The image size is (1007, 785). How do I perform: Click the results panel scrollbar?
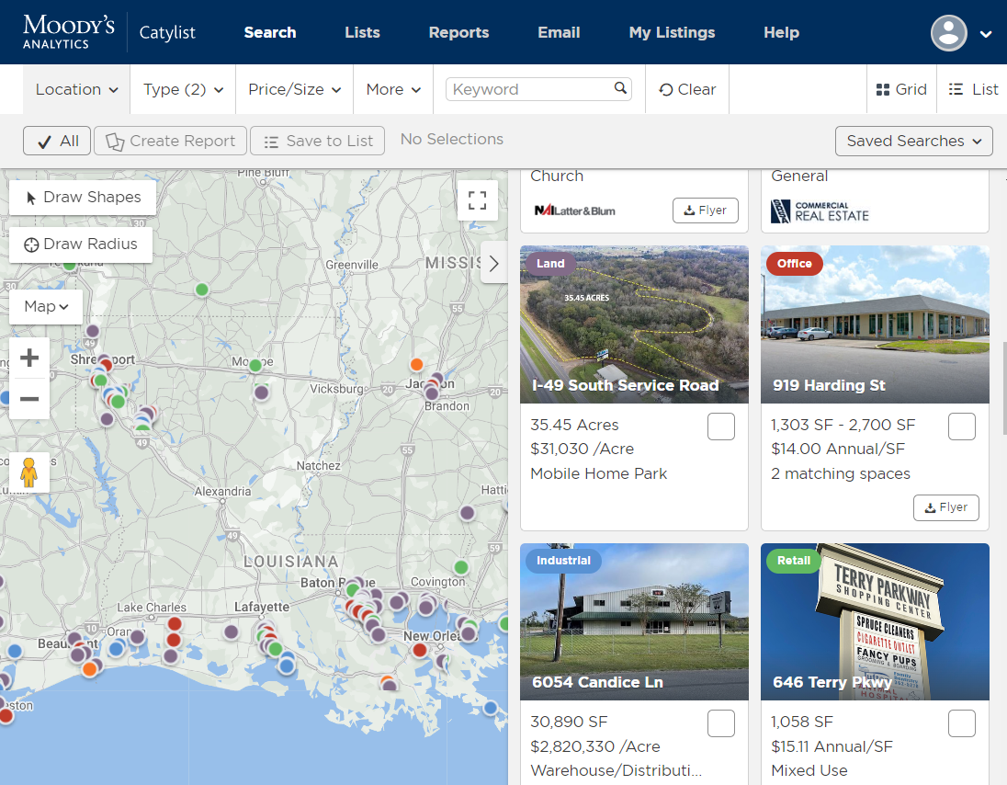[x=1004, y=388]
